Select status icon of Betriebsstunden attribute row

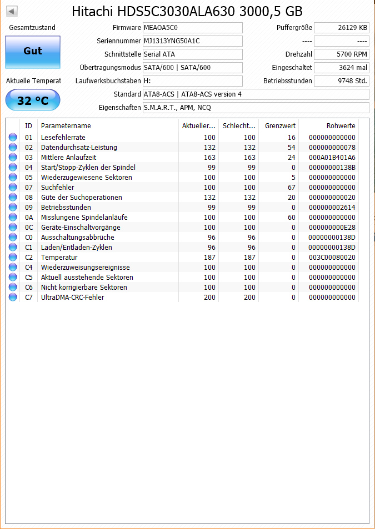[x=13, y=207]
